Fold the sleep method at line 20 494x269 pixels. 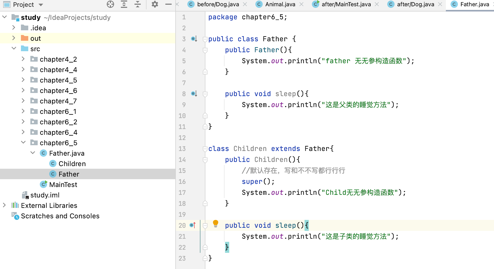pos(205,226)
